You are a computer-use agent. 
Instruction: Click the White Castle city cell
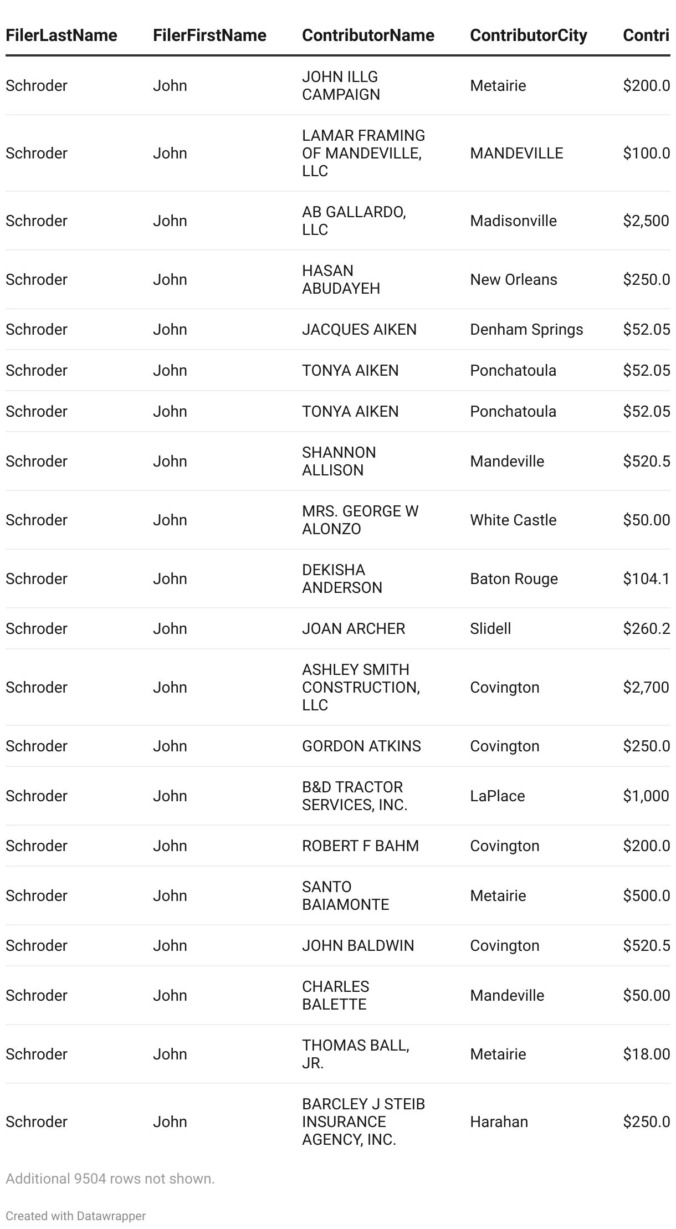pos(513,520)
